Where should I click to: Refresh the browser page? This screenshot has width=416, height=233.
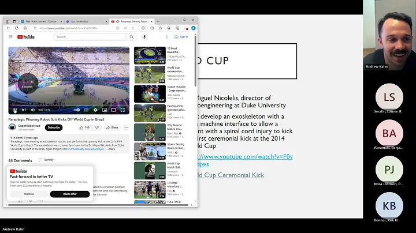point(17,28)
